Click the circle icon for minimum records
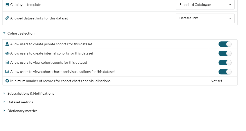 [x=7, y=81]
